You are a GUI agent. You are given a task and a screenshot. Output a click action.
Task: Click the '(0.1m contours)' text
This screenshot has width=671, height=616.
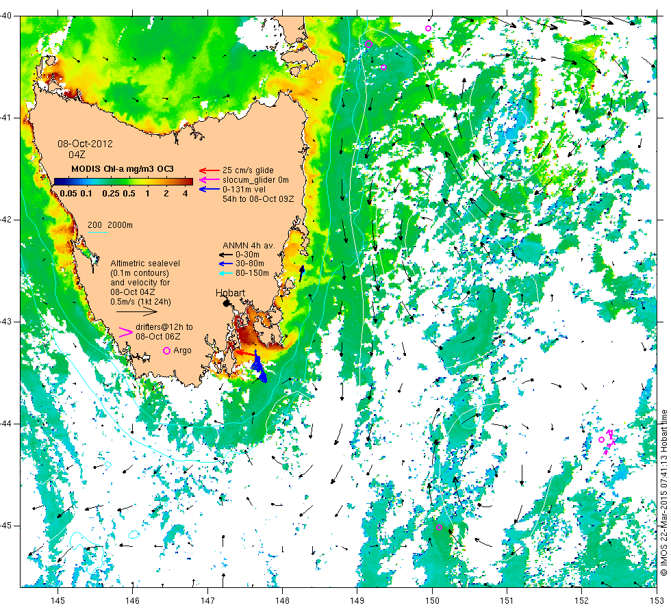(140, 273)
